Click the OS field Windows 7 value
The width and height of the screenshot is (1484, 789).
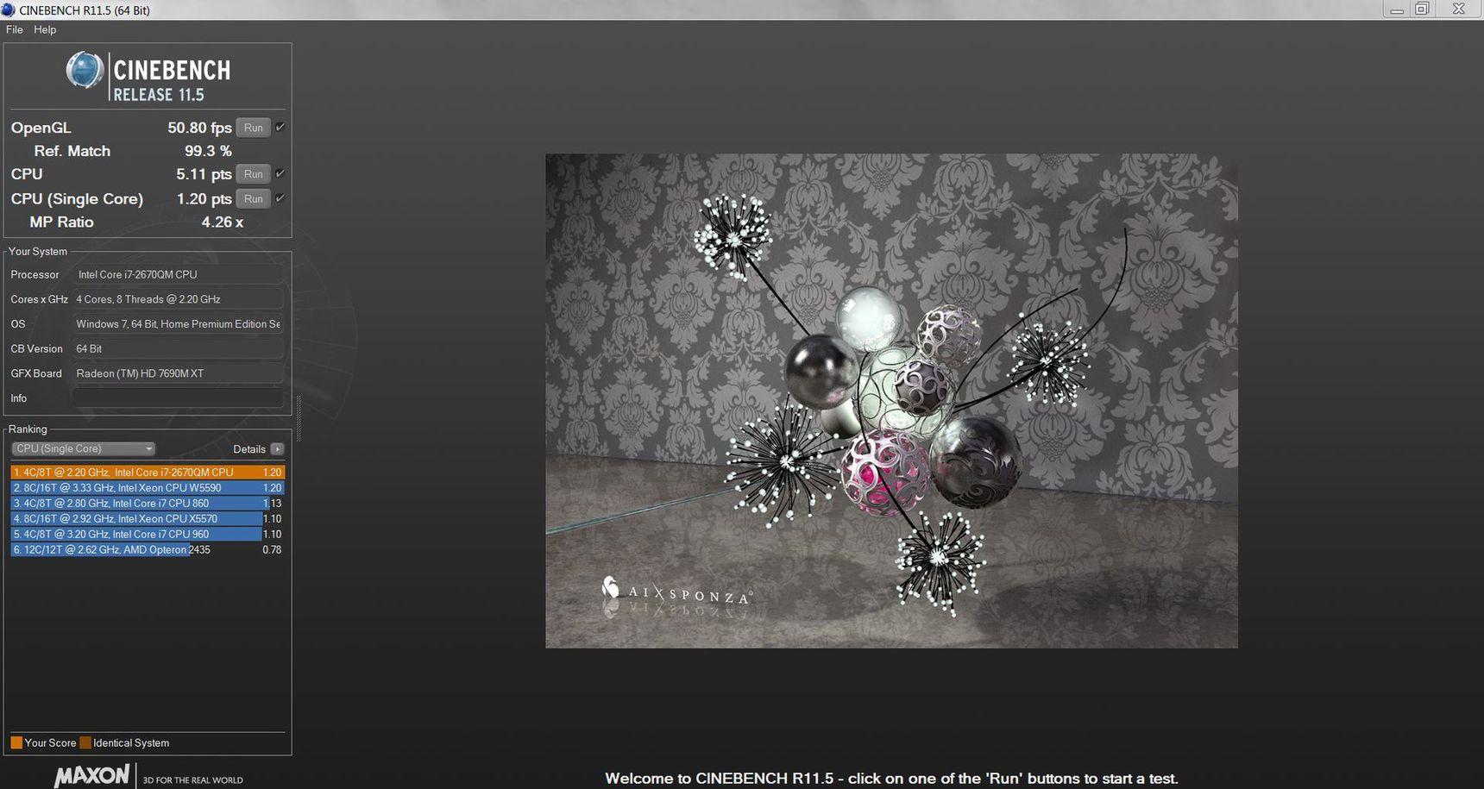pos(178,324)
